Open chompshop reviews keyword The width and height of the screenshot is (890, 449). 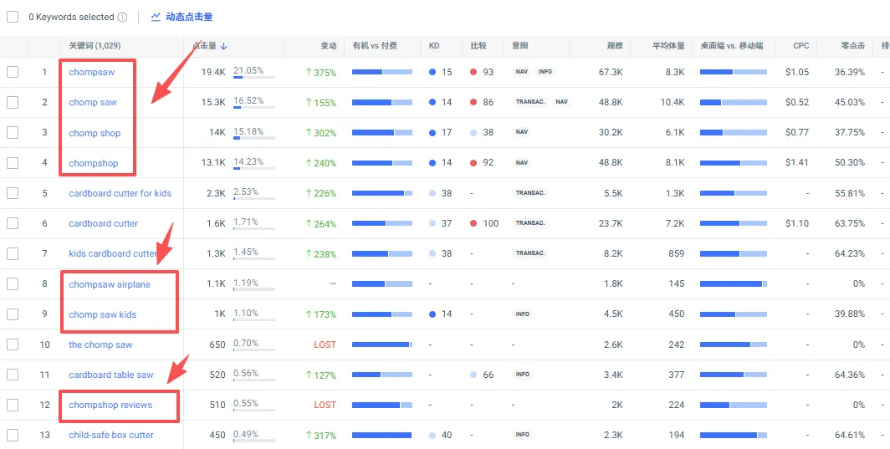(x=110, y=405)
